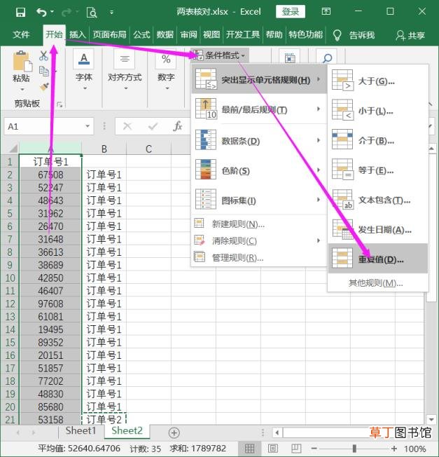Click the formula bar Cancel X icon

(127, 126)
